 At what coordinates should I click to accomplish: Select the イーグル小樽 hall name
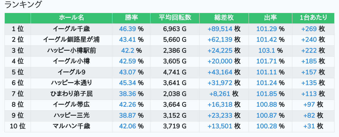click(71, 61)
